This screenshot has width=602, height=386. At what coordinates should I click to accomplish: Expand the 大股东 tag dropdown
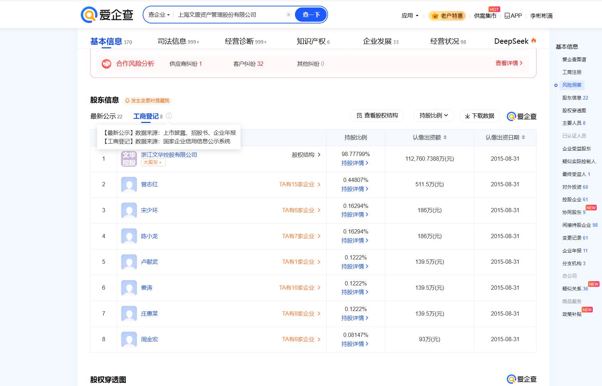(153, 162)
